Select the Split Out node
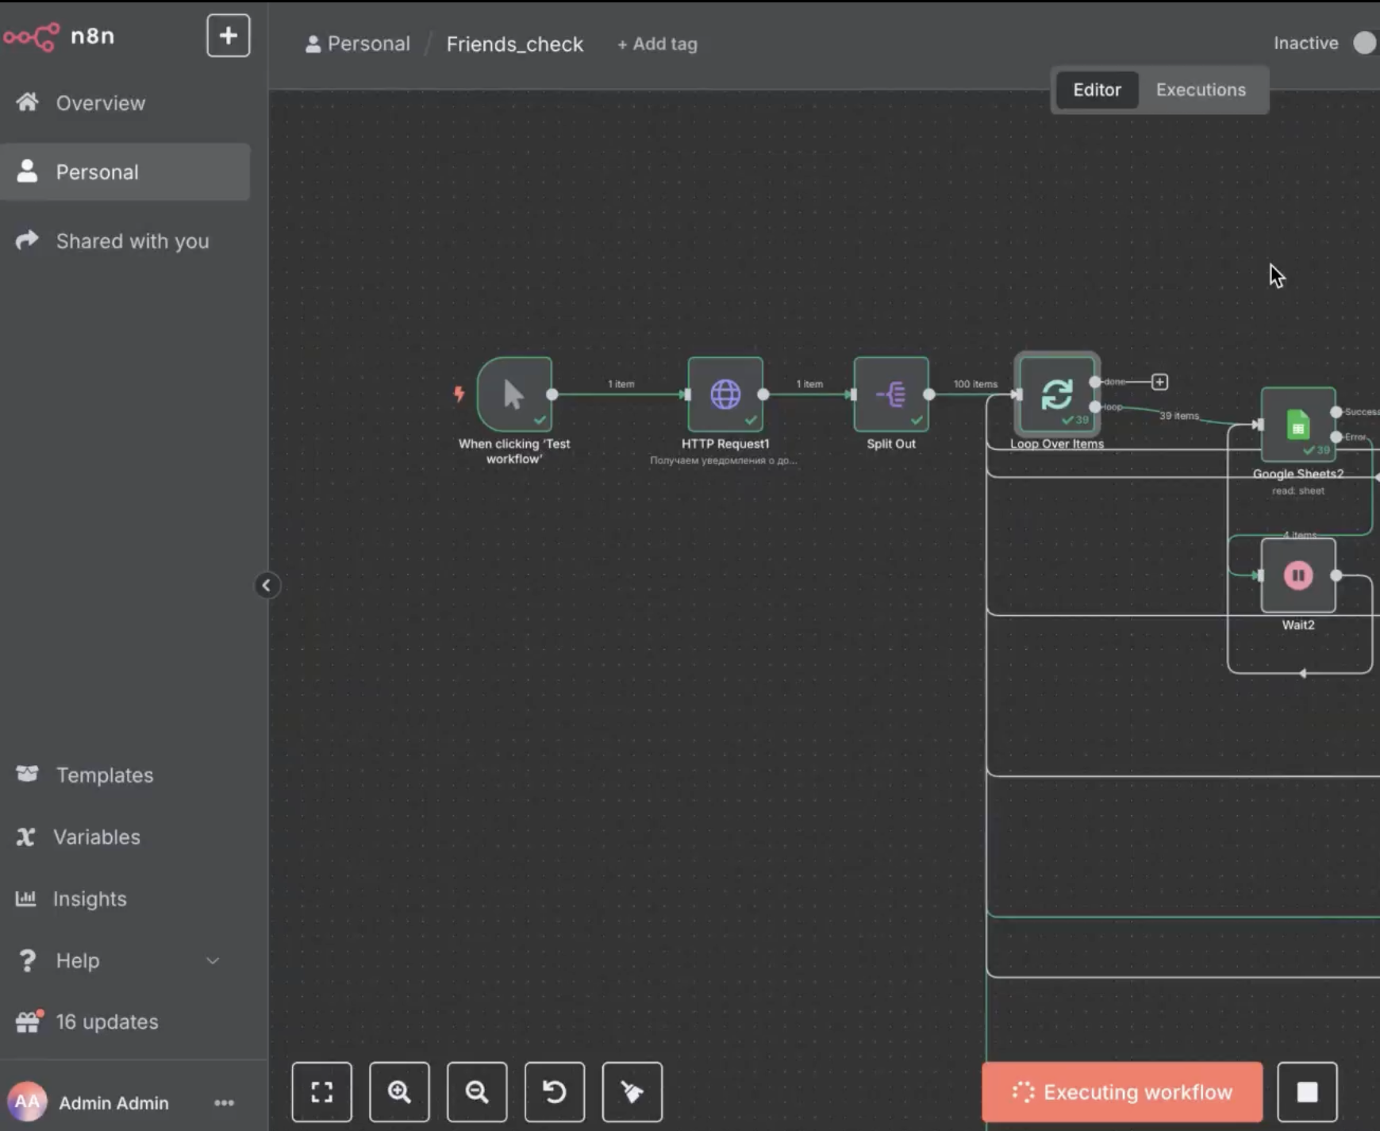The width and height of the screenshot is (1380, 1131). [891, 394]
